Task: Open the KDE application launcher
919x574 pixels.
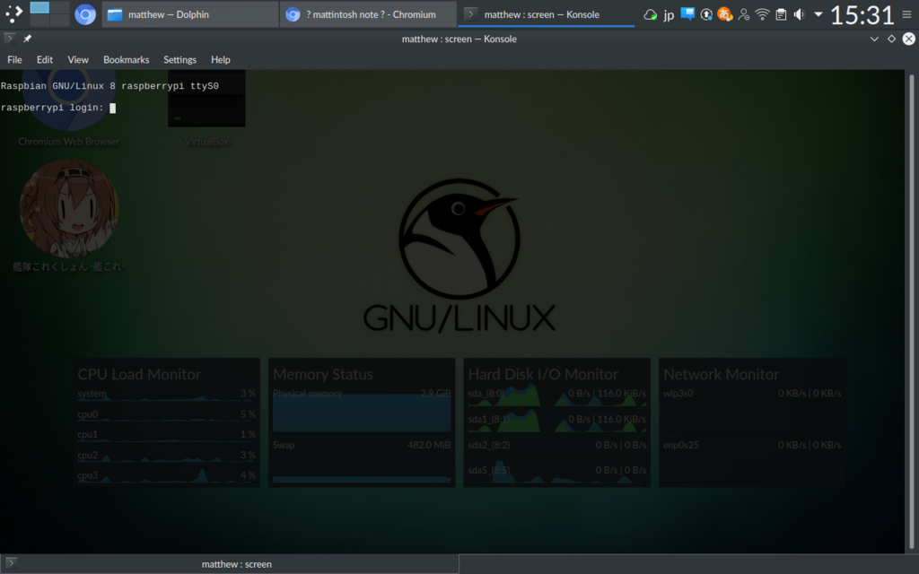Action: (x=13, y=14)
